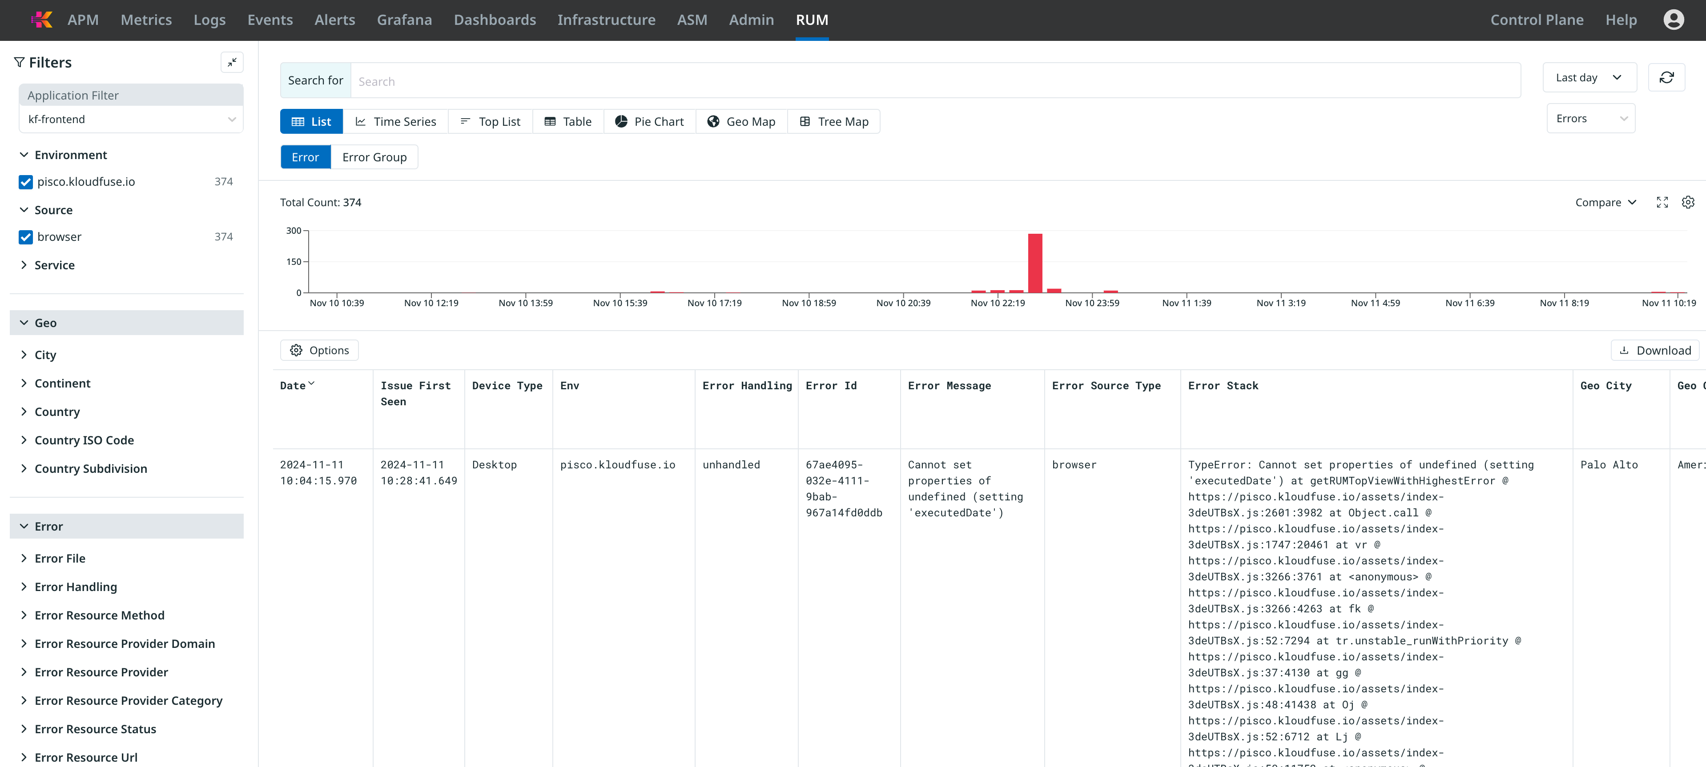1706x767 pixels.
Task: Open the Dashboards menu
Action: pos(494,20)
